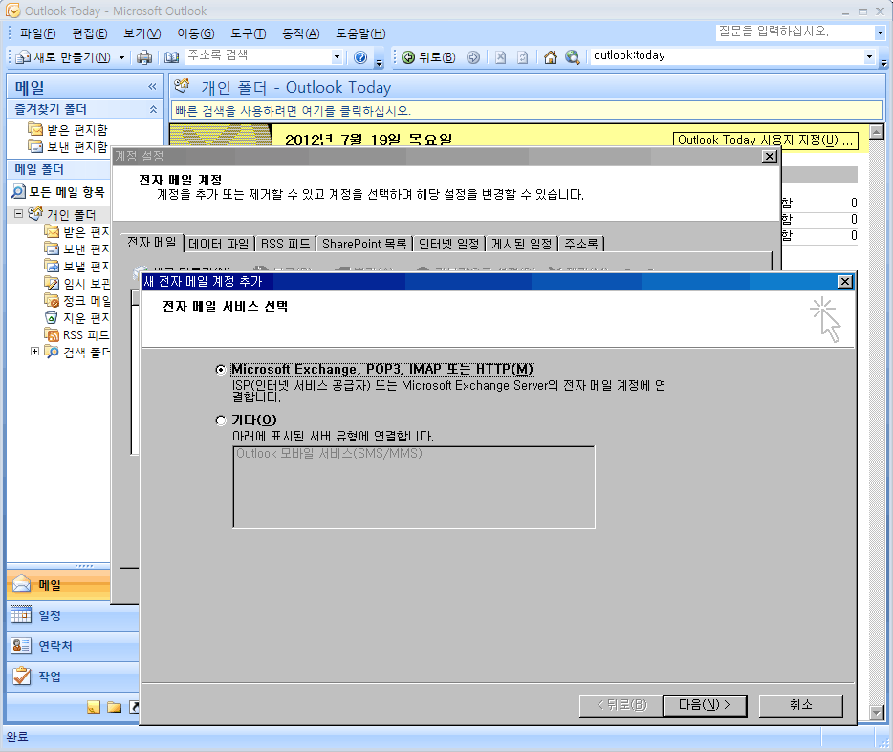Image resolution: width=893 pixels, height=752 pixels.
Task: Click the Stop icon in the web toolbar
Action: click(x=500, y=57)
